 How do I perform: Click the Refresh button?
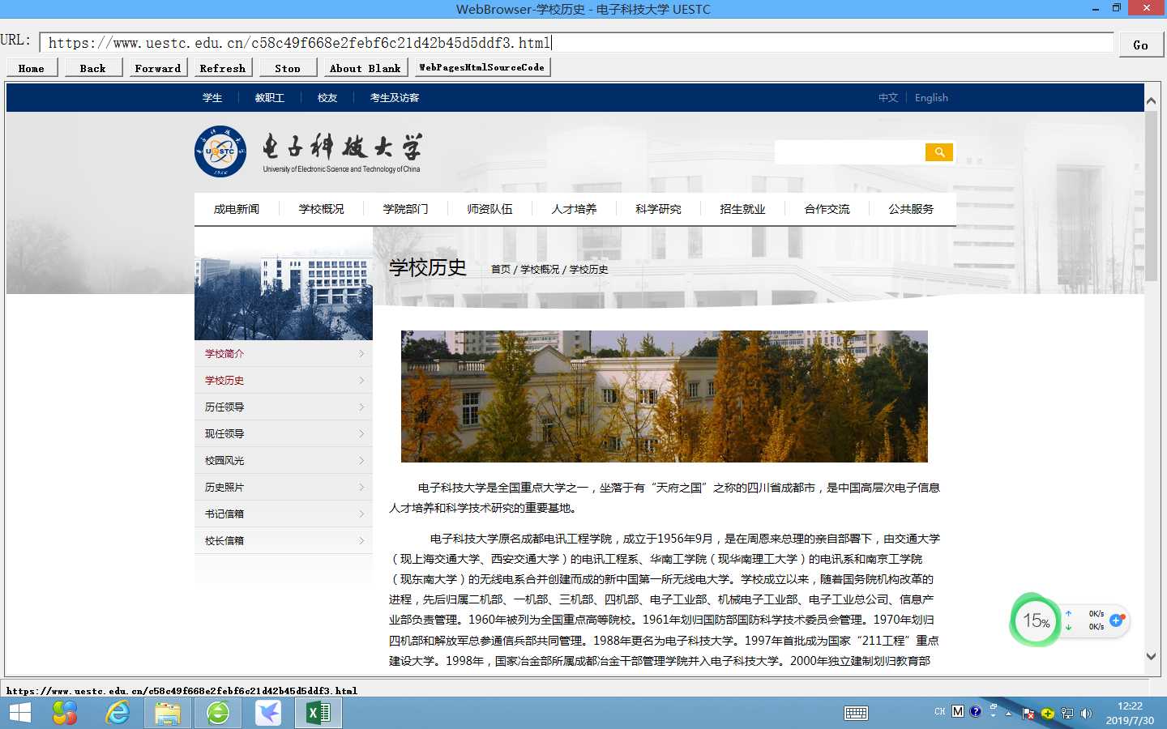tap(223, 67)
